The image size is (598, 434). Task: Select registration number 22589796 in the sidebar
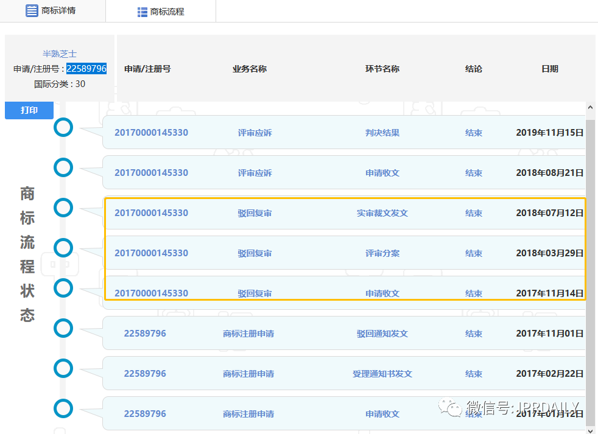point(86,69)
